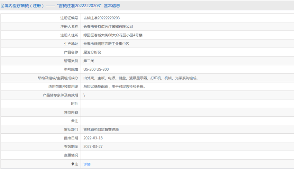Viewport: 294px width, 169px height.
Task: Click the structure composition text 由外壳、主板
Action: tap(140, 78)
